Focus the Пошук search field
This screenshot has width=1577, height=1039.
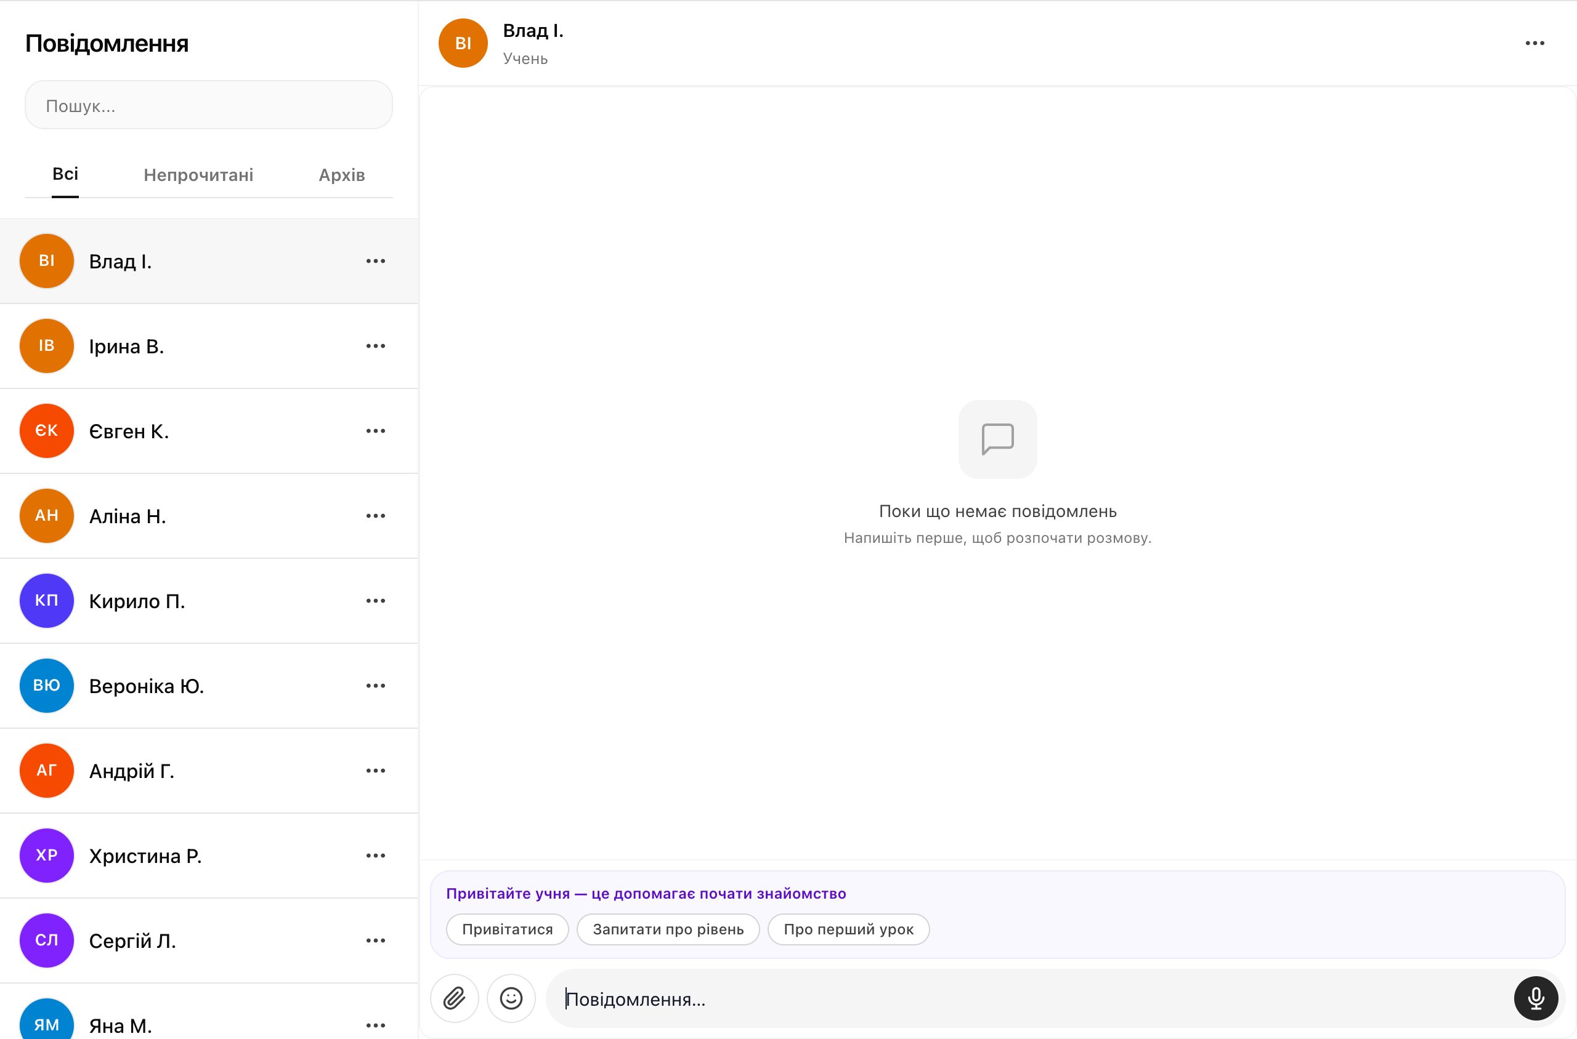pos(209,105)
